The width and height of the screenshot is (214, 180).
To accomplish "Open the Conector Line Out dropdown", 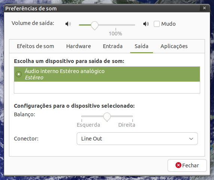I will pos(137,139).
